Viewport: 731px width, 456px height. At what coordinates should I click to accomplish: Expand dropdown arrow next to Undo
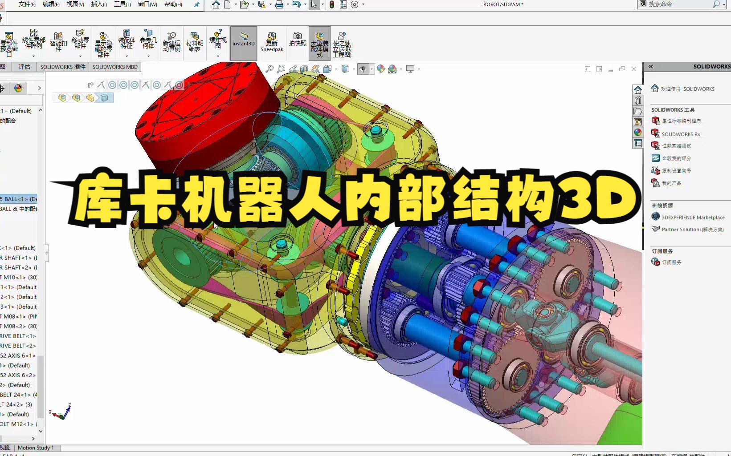(305, 4)
